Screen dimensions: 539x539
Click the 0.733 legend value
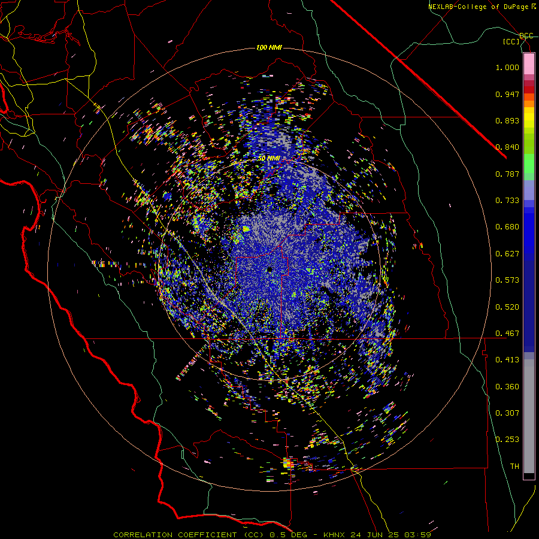click(507, 201)
